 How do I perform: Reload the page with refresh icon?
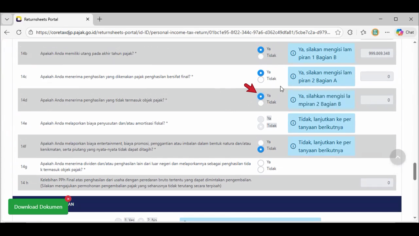tap(19, 32)
